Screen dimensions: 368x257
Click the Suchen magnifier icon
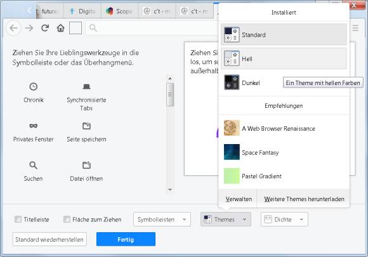[34, 165]
